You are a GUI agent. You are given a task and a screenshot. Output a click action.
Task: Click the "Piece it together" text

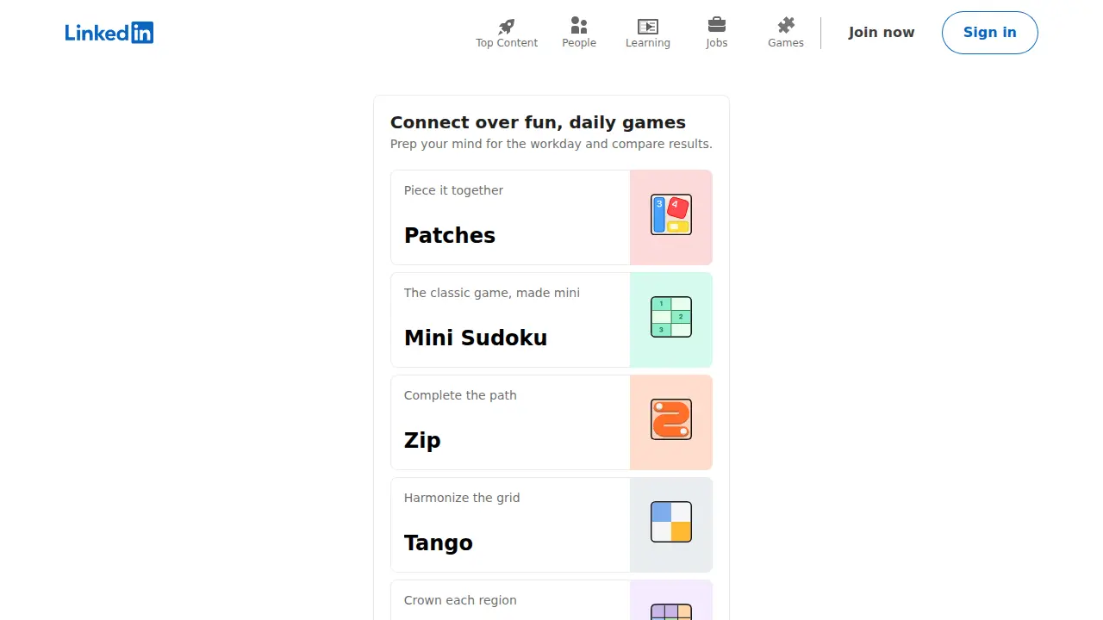point(454,190)
